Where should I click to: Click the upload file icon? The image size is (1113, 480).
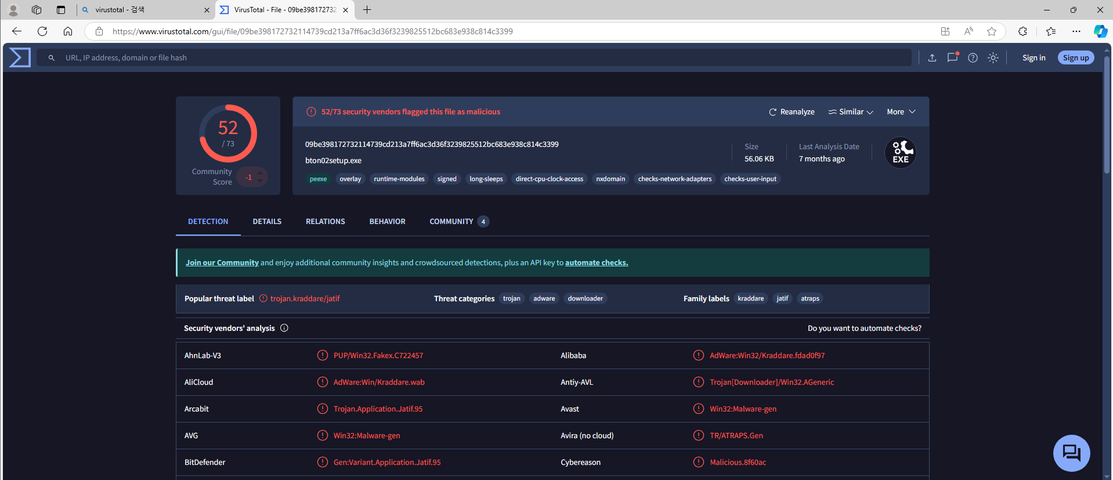pos(932,57)
